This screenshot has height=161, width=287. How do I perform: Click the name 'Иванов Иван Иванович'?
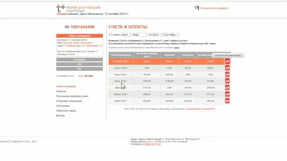point(78,43)
